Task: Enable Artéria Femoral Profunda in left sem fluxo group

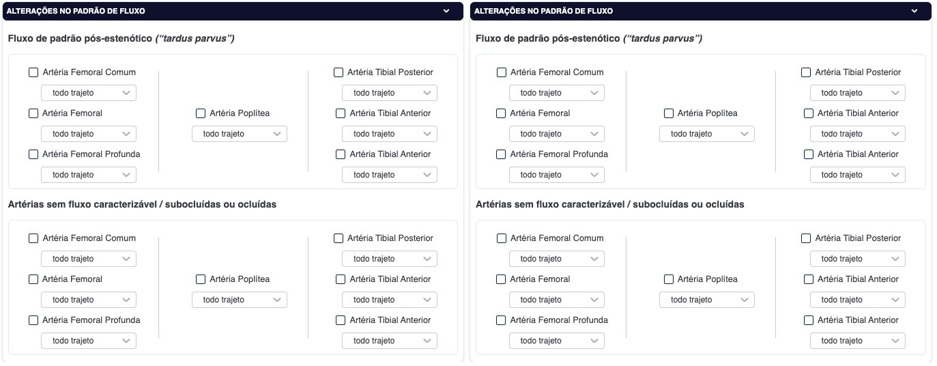Action: [x=33, y=320]
